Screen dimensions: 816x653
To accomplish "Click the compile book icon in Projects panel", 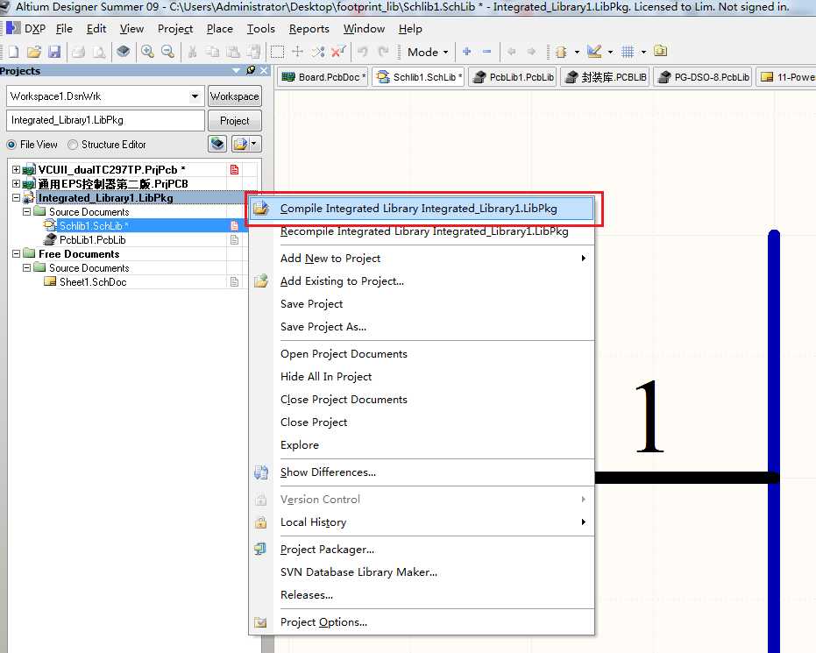I will (x=217, y=144).
